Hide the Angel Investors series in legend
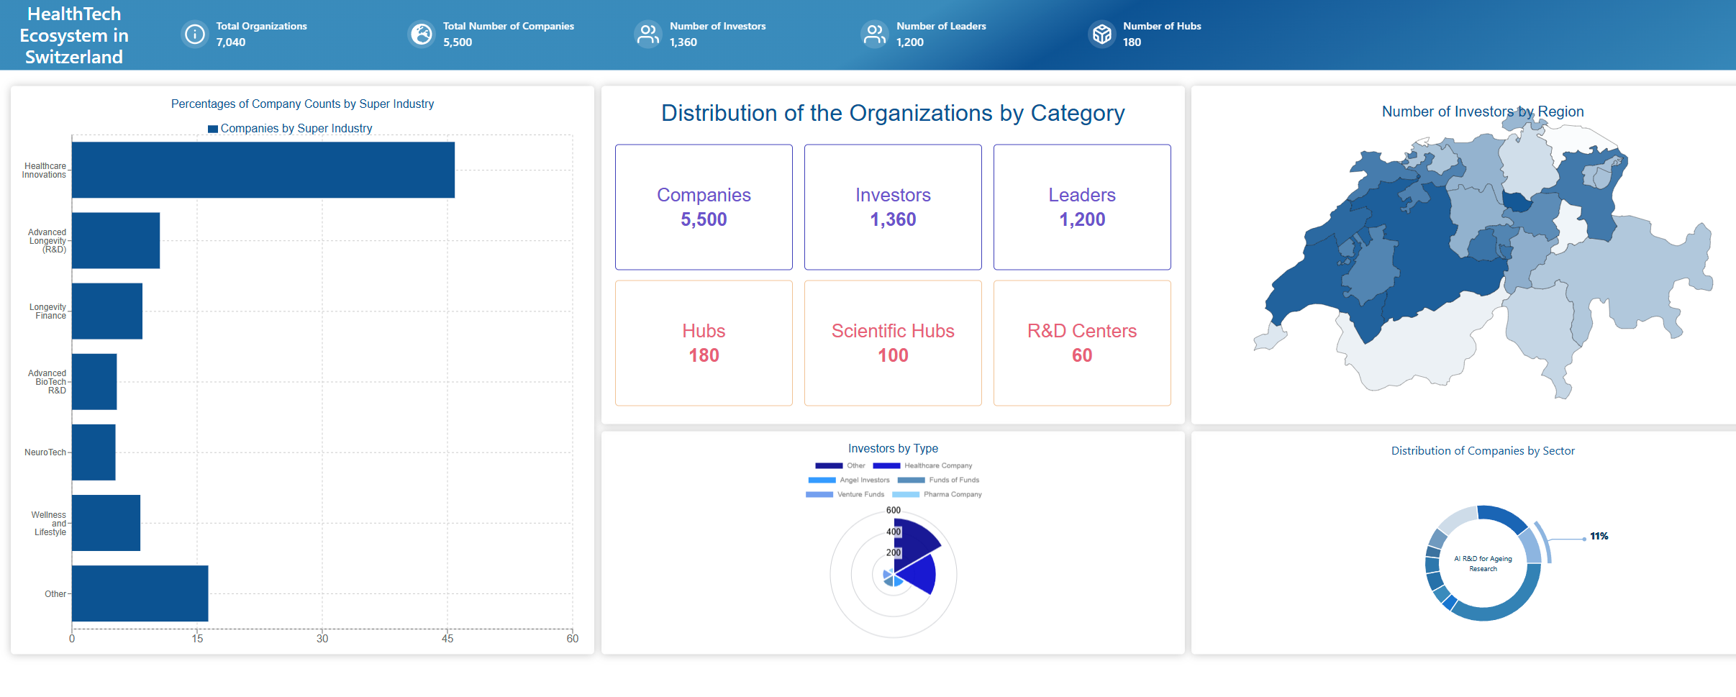The width and height of the screenshot is (1736, 697). (850, 480)
